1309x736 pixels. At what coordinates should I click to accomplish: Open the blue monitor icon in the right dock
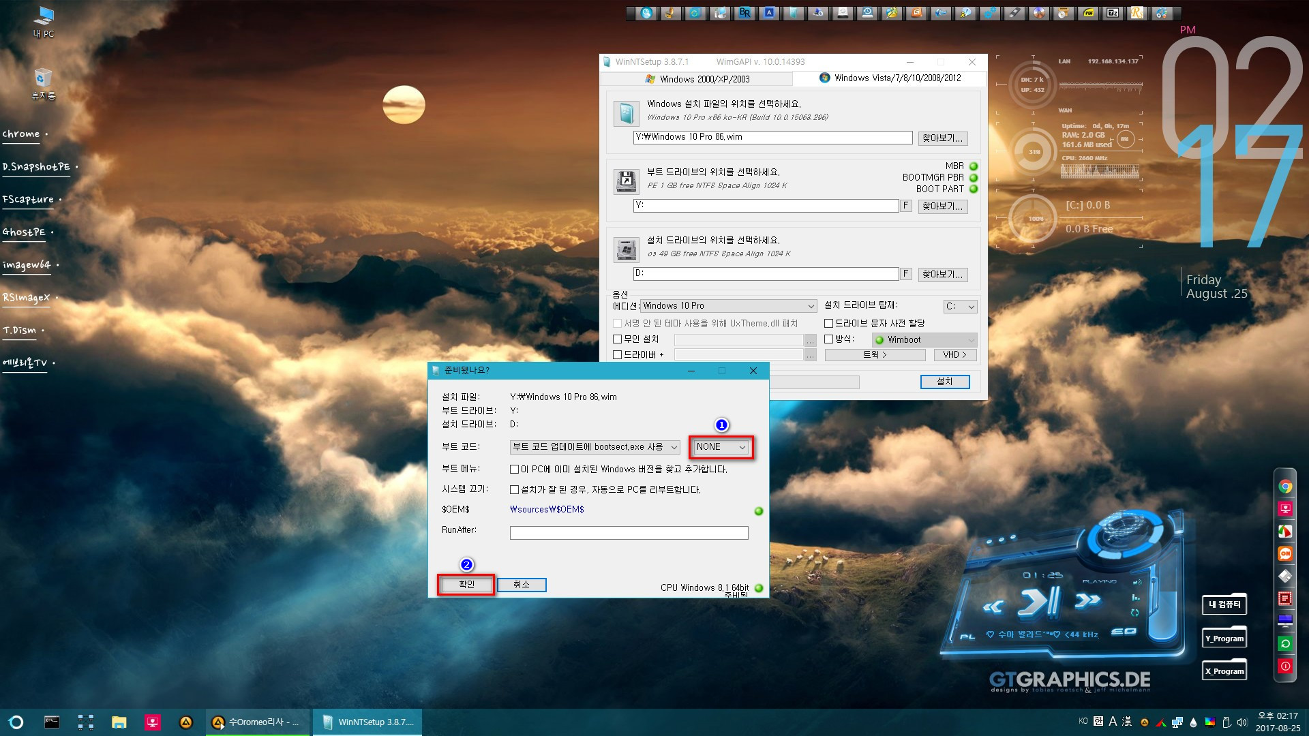(1285, 621)
